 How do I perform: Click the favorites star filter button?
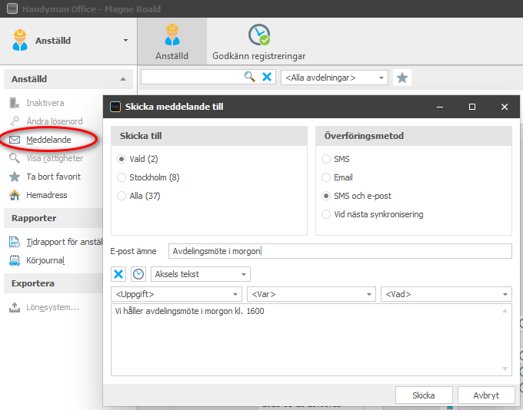tap(402, 78)
